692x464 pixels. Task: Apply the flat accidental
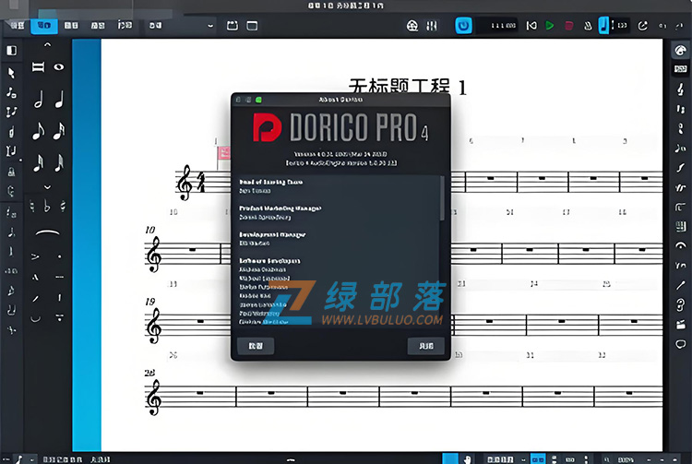coord(47,206)
